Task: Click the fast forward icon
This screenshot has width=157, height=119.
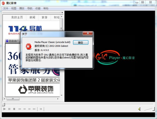Action: pyautogui.click(x=30, y=109)
